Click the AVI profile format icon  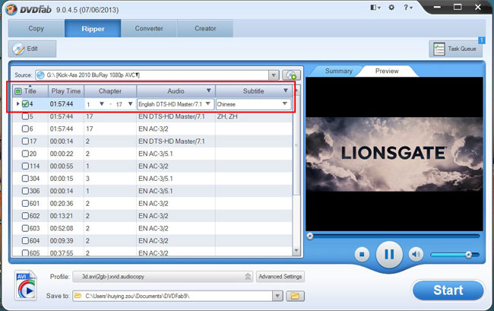[x=26, y=285]
